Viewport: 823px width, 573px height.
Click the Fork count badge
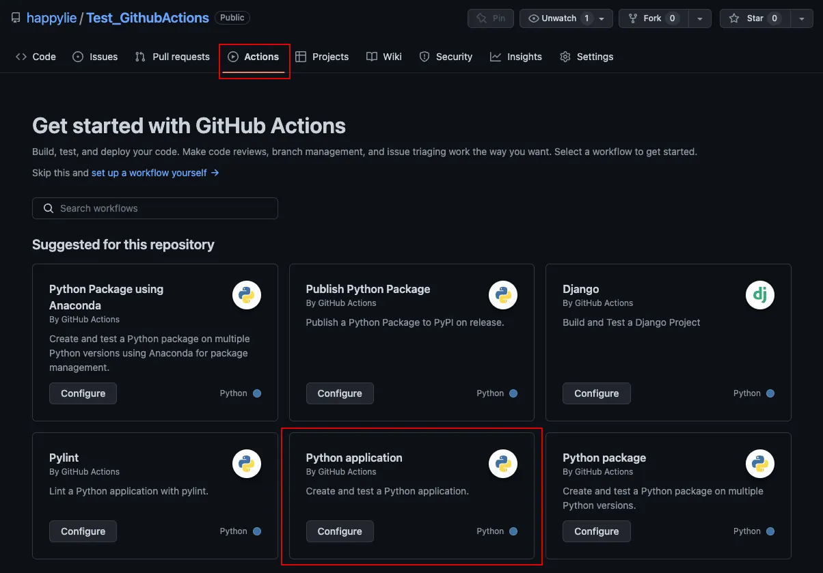click(x=673, y=18)
